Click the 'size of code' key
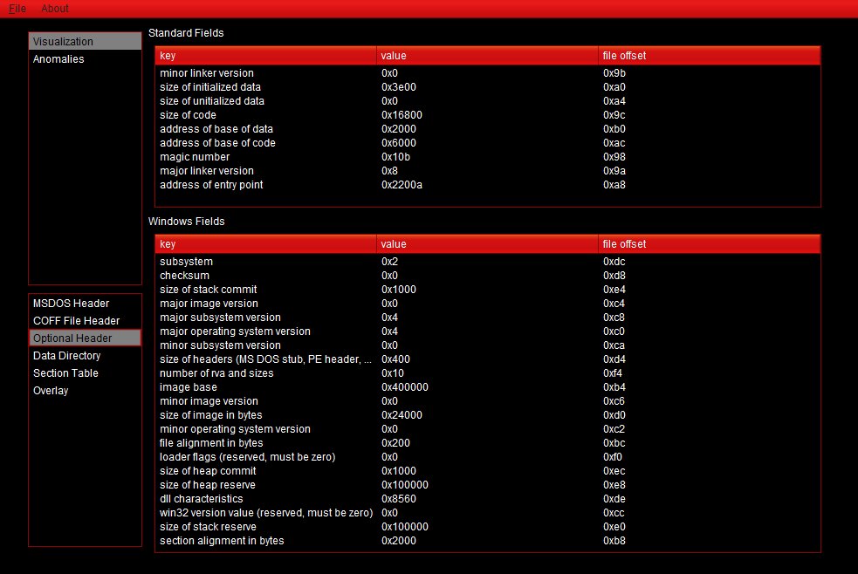The height and width of the screenshot is (574, 858). pyautogui.click(x=188, y=115)
